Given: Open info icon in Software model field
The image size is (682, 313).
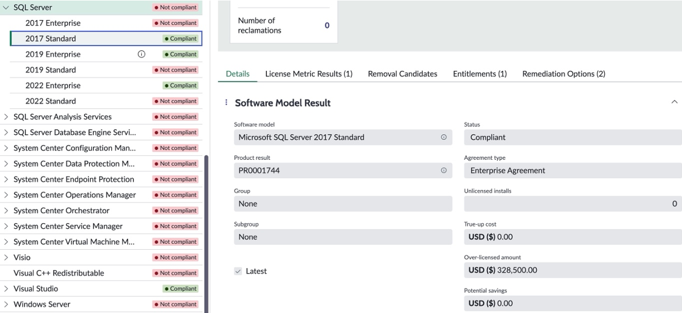Looking at the screenshot, I should coord(443,137).
